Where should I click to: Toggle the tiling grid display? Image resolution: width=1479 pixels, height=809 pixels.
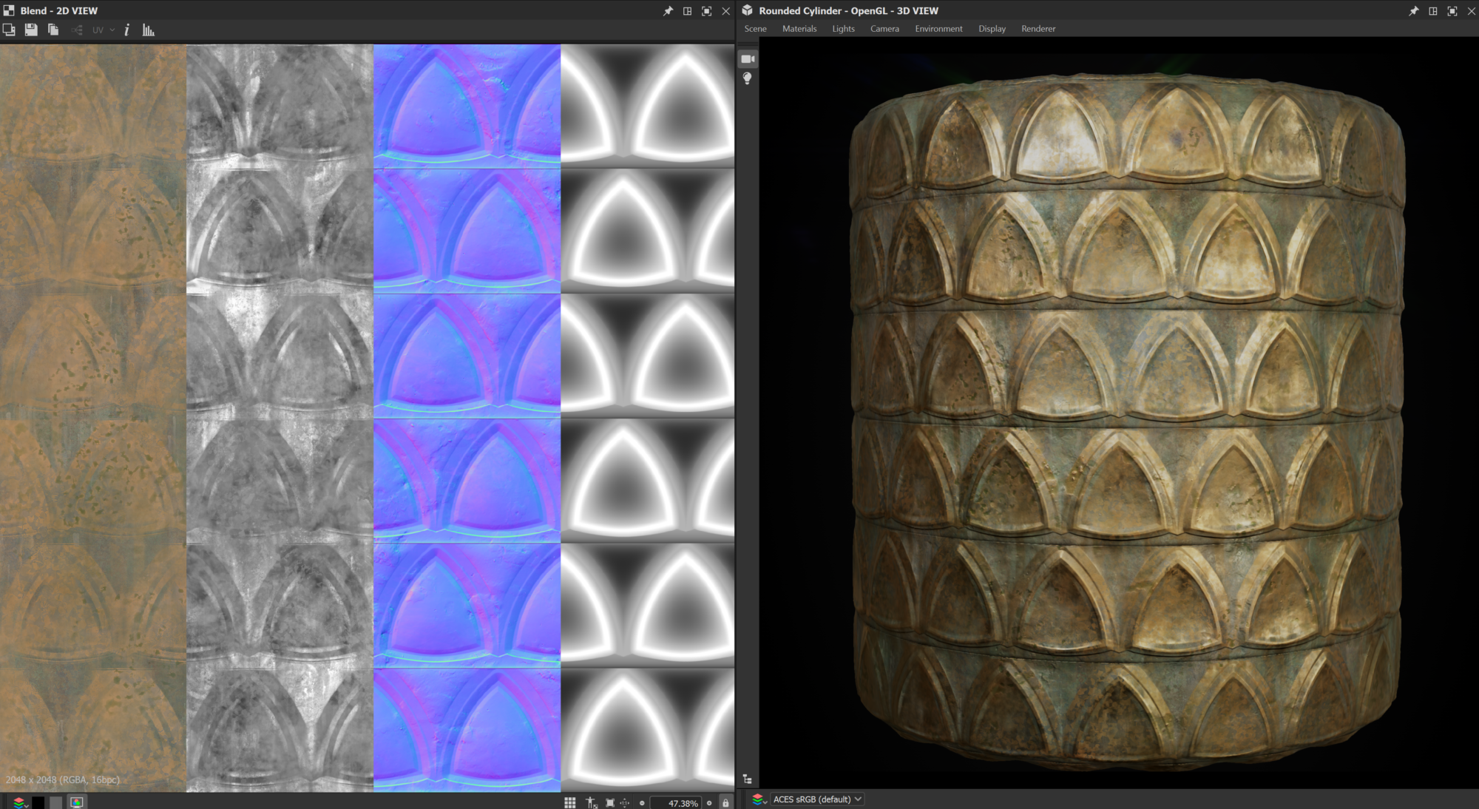(x=569, y=802)
